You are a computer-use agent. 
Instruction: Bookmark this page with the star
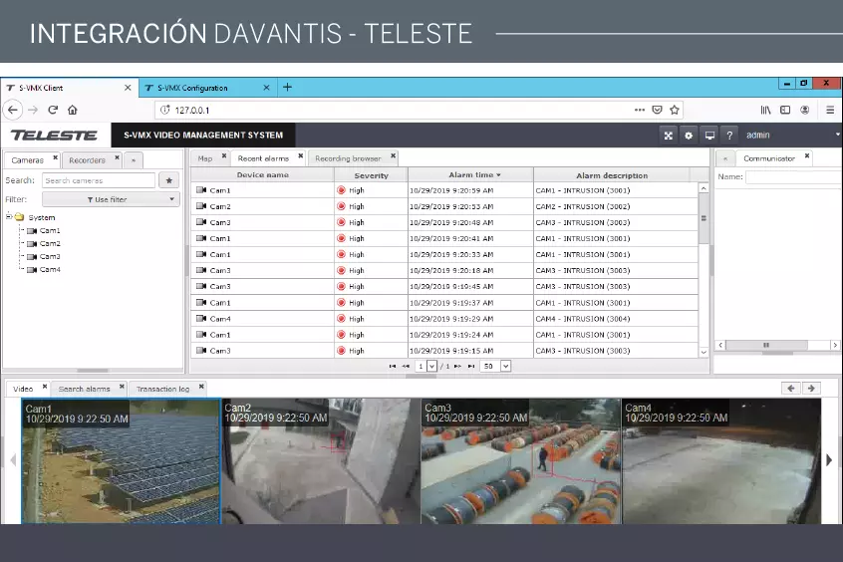pyautogui.click(x=675, y=110)
